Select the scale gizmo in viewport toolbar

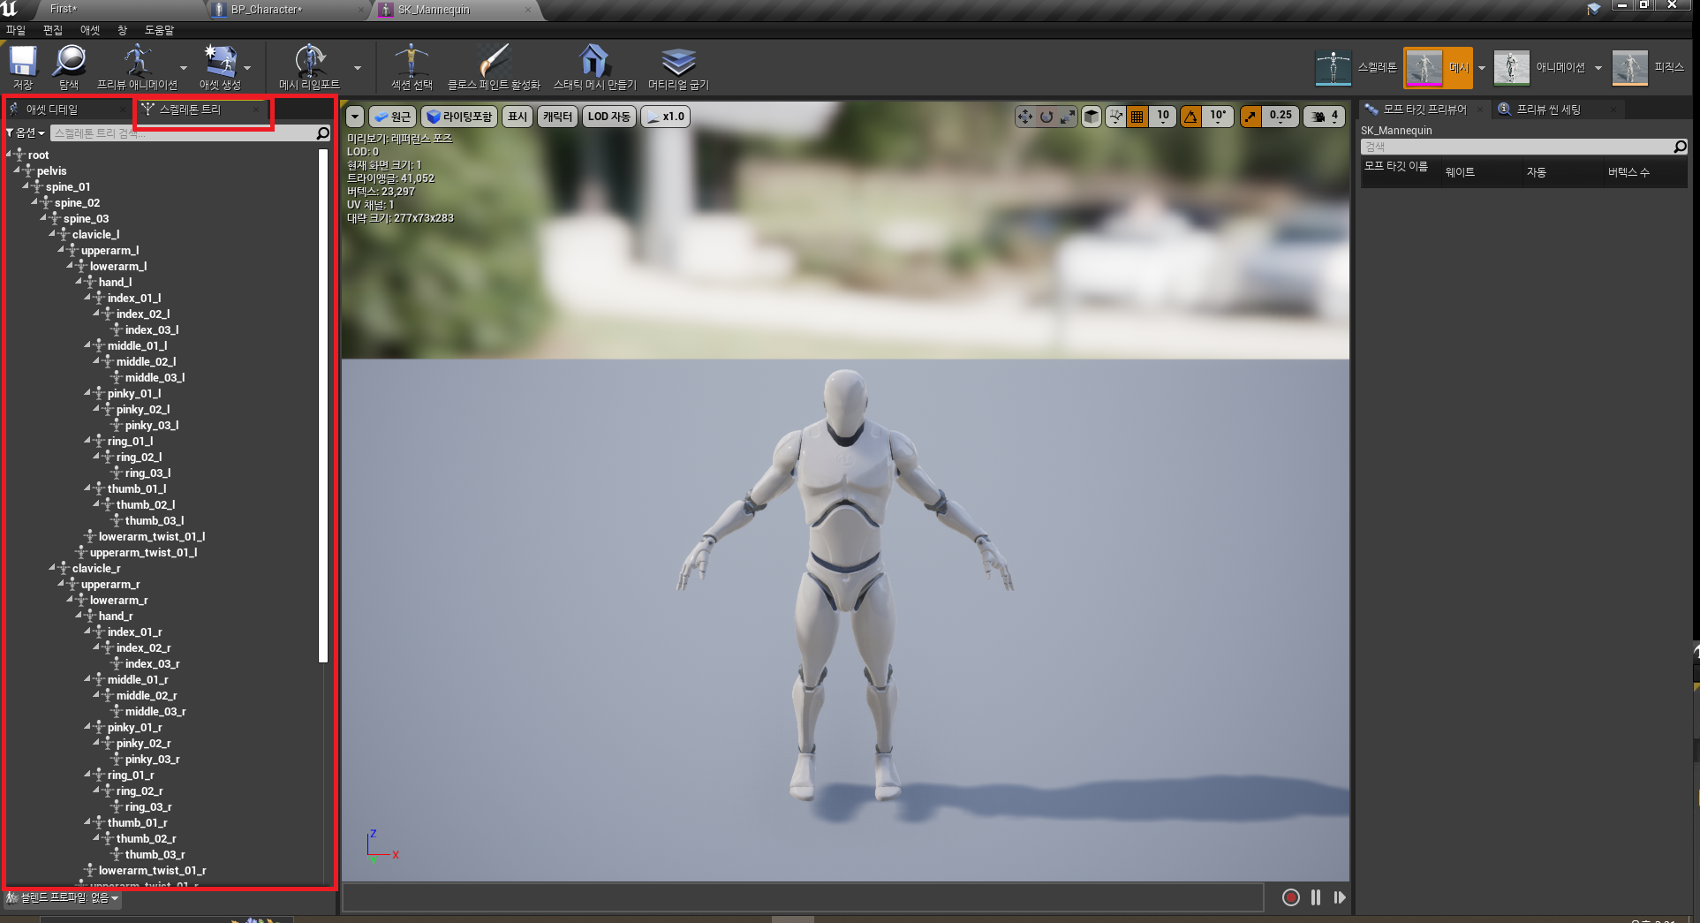(x=1068, y=117)
